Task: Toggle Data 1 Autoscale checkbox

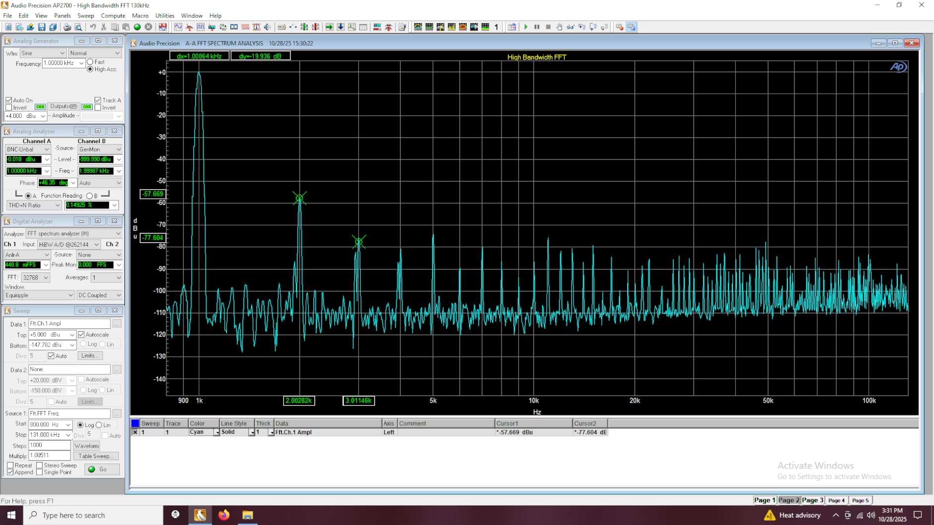Action: (x=81, y=335)
